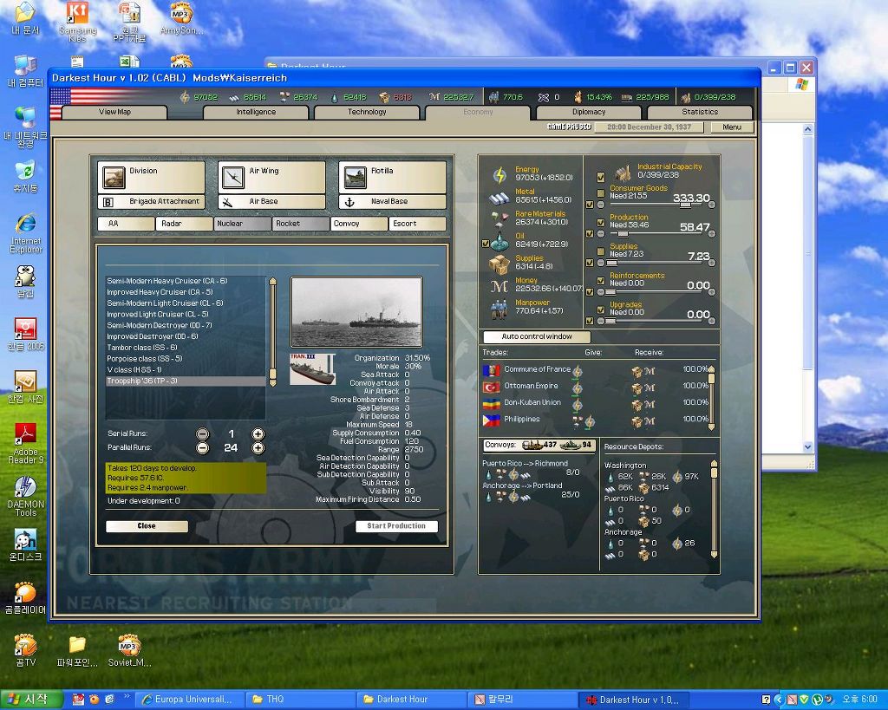Click plus button at Consumer Goods slider end

(712, 205)
